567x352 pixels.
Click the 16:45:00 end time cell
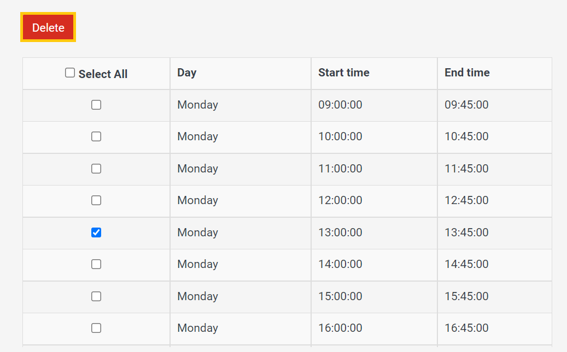click(466, 328)
